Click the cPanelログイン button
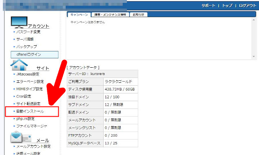 pyautogui.click(x=35, y=55)
